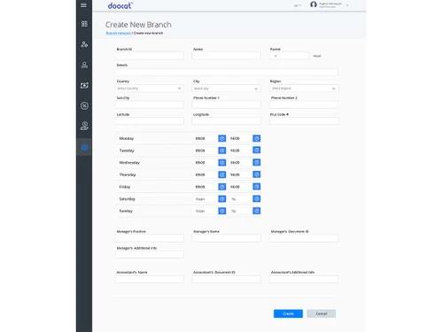Screen dimensions: 443x332
Task: Focus the Manager's Position field
Action: (x=150, y=238)
